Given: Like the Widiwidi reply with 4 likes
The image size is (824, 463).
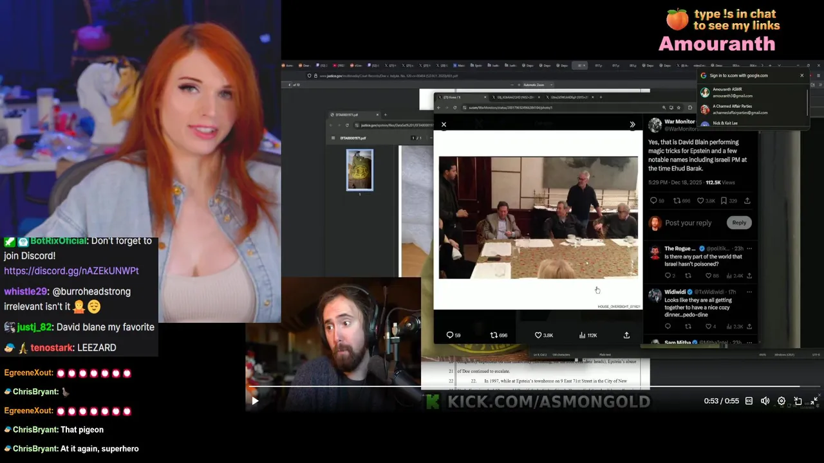Looking at the screenshot, I should [x=710, y=327].
